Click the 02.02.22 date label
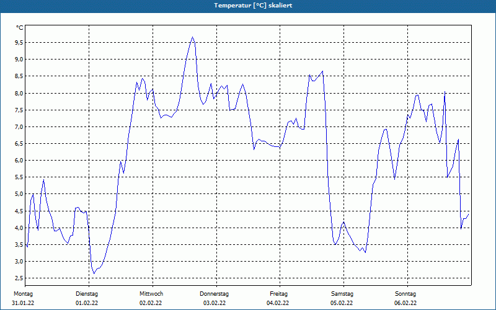Screen dimensions: 496x310 151,303
